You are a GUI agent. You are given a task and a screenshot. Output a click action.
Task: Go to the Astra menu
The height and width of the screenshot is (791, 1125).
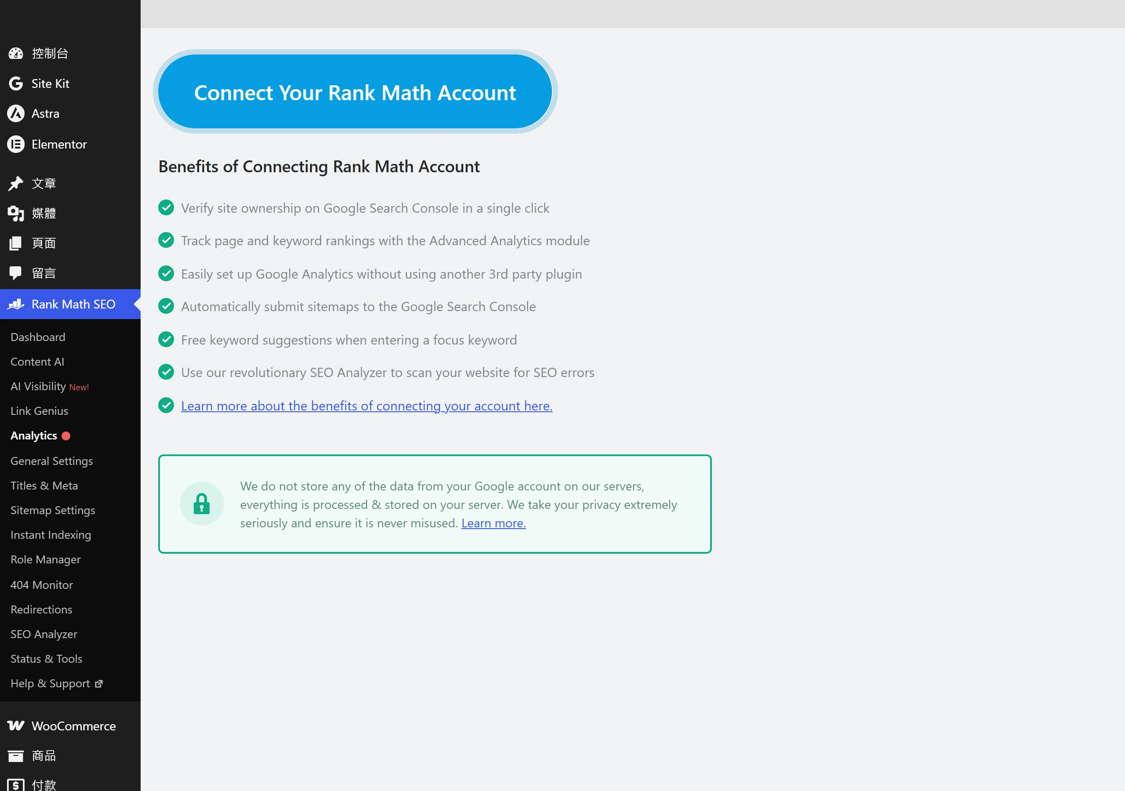(70, 114)
